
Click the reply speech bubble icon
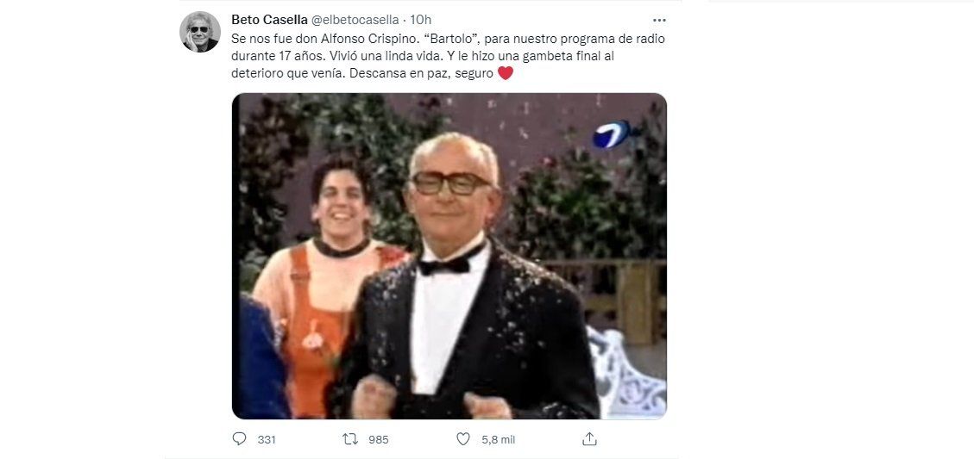239,439
